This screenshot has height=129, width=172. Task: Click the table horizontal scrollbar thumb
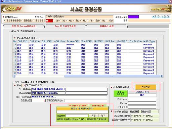[112, 76]
